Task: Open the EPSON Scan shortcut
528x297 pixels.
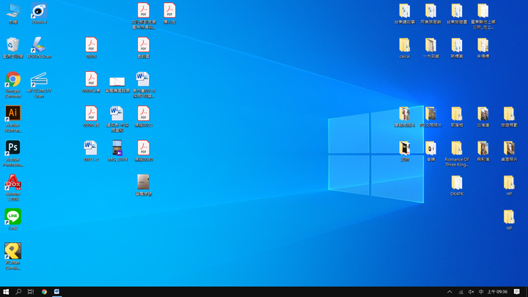Action: point(39,48)
